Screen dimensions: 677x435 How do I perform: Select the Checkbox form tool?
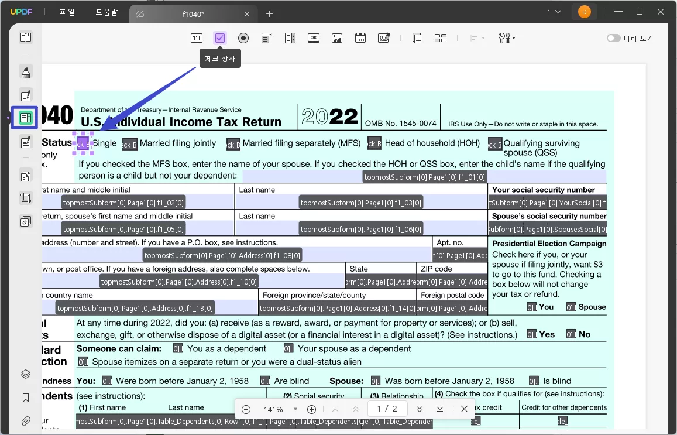point(220,38)
